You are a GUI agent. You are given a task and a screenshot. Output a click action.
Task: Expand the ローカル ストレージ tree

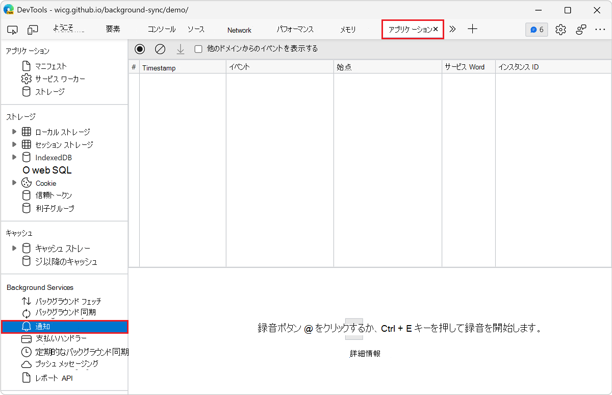point(14,132)
